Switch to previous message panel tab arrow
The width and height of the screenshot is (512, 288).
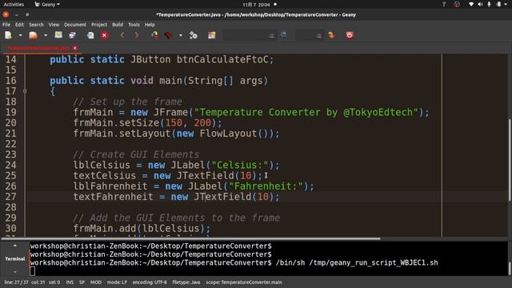[15, 246]
